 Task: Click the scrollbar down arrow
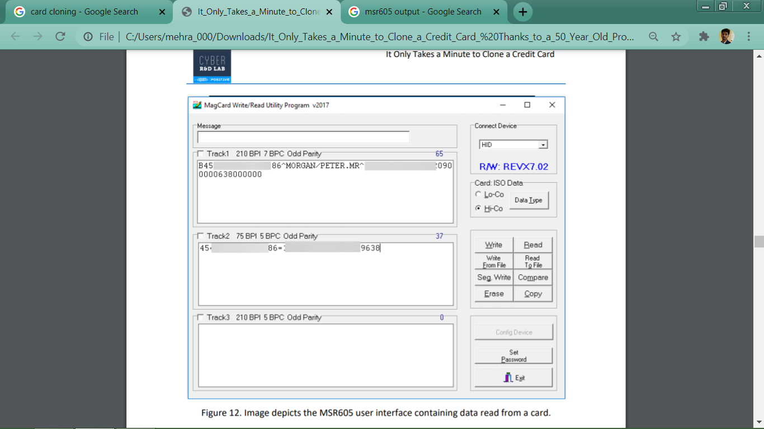(759, 422)
